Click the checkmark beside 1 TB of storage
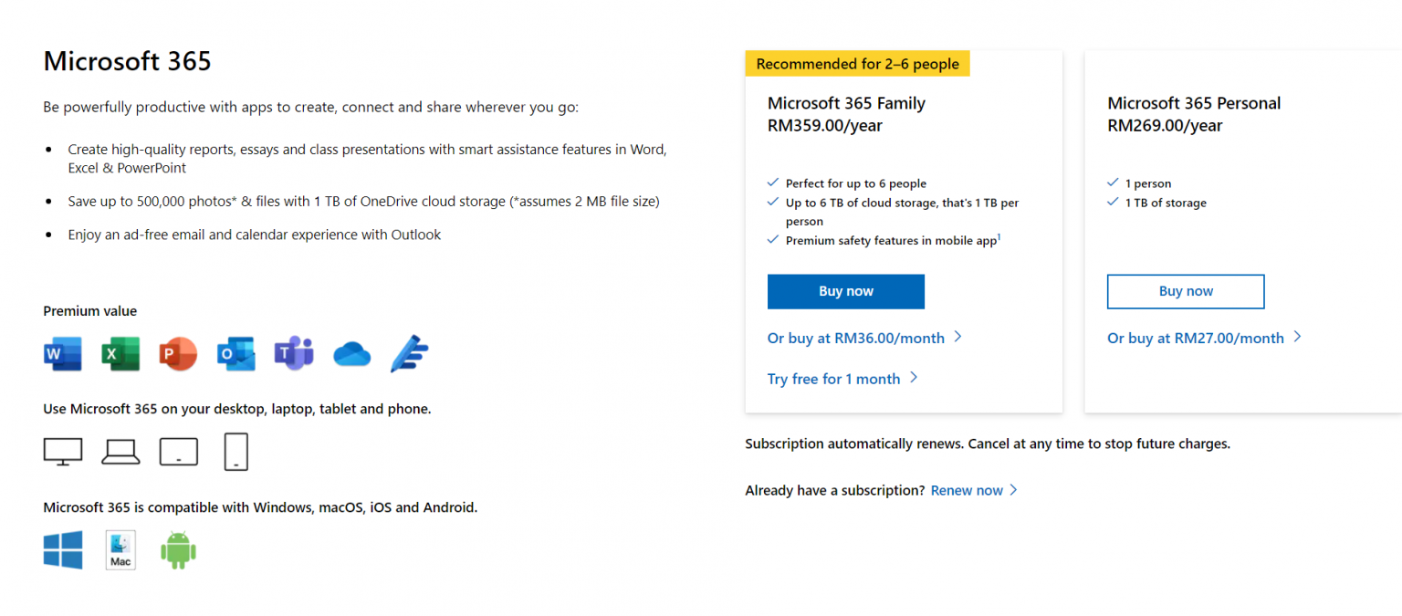Screen dimensions: 1402x616 1113,202
